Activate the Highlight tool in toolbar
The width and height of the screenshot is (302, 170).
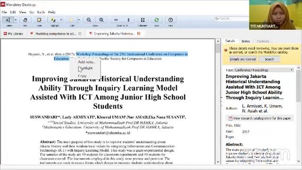(x=53, y=20)
